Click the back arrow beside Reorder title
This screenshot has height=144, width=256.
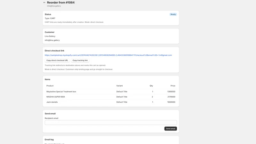coord(44,3)
